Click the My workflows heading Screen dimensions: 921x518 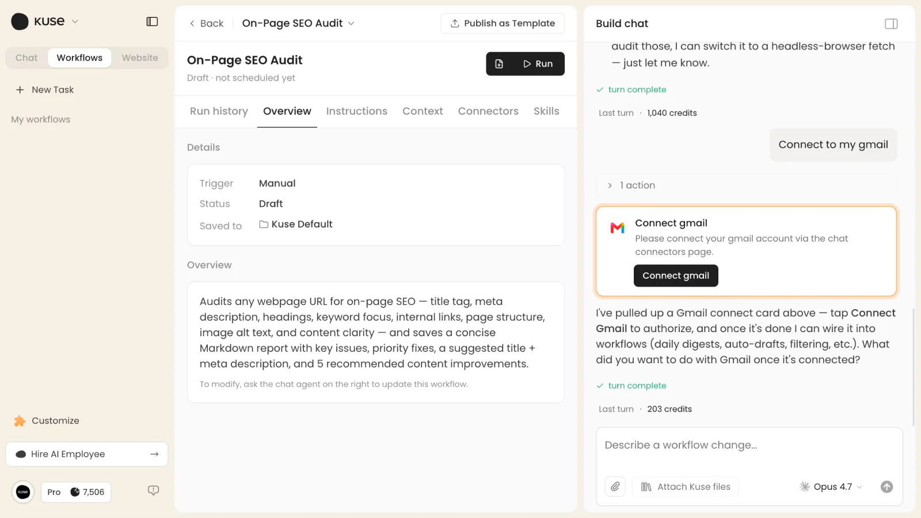[x=41, y=120]
